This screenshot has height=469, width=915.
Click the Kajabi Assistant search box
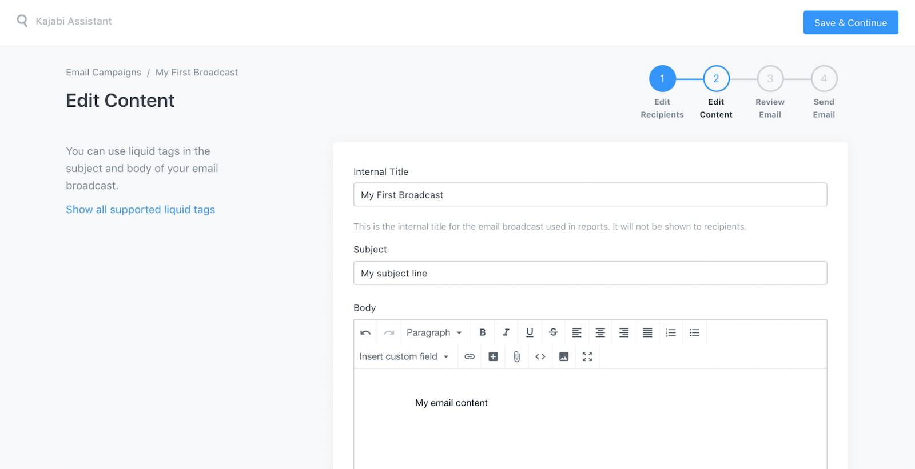(x=74, y=21)
